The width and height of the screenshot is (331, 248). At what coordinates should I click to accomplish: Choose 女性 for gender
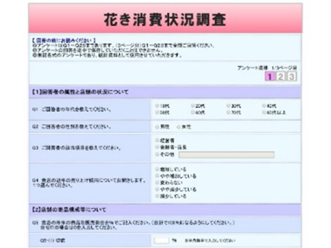(x=179, y=127)
